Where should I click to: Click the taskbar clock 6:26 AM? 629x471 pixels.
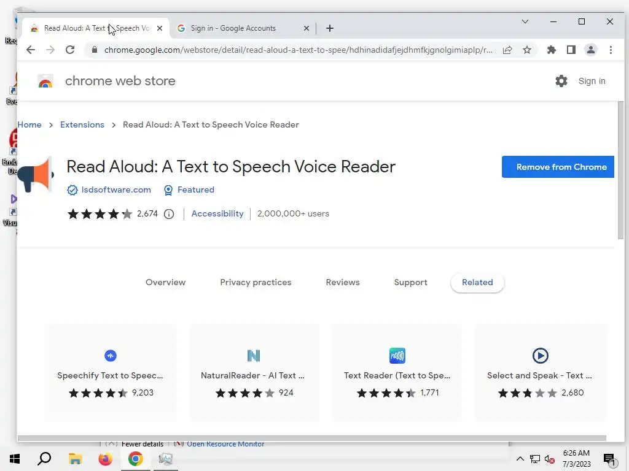click(576, 459)
